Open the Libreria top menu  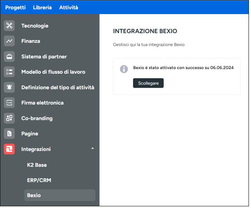(x=42, y=7)
